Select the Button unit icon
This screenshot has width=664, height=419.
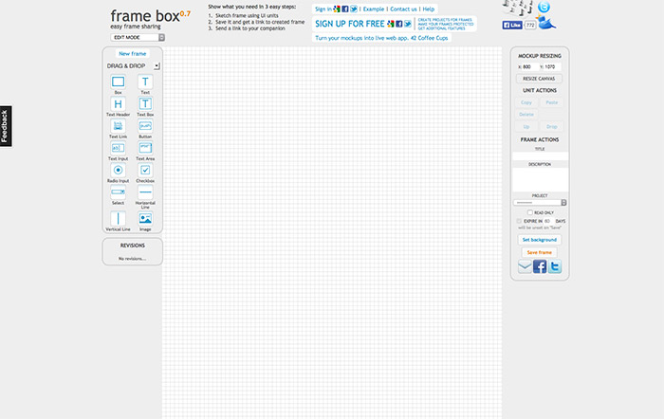point(145,125)
